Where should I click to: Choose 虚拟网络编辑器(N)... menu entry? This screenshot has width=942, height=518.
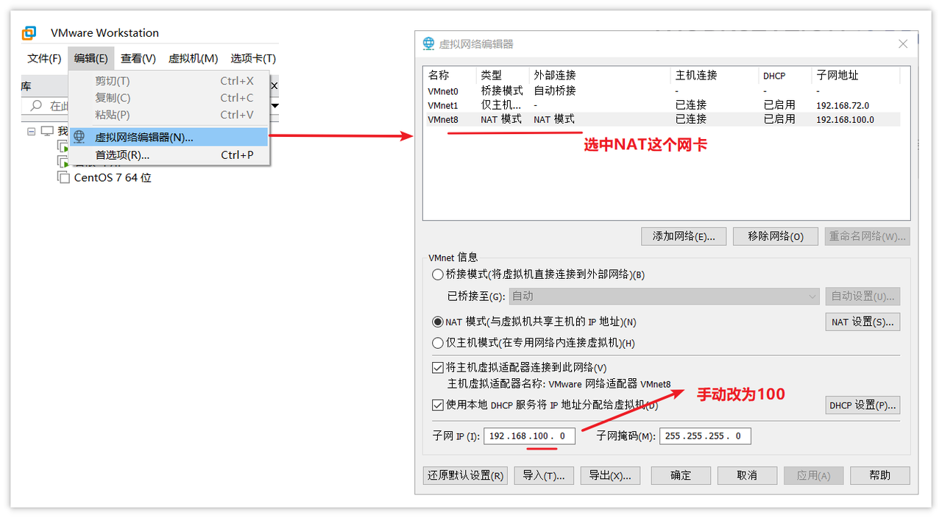tap(169, 137)
